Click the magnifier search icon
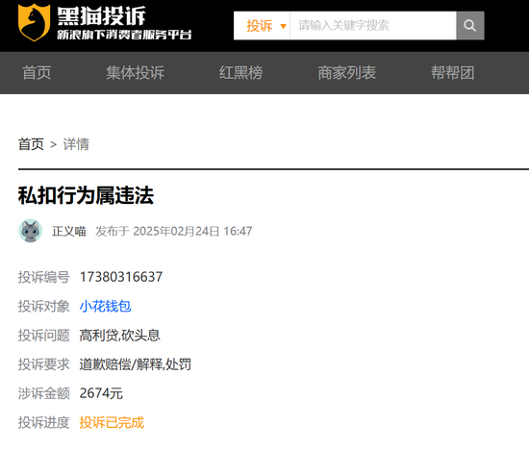529x451 pixels. click(x=470, y=26)
